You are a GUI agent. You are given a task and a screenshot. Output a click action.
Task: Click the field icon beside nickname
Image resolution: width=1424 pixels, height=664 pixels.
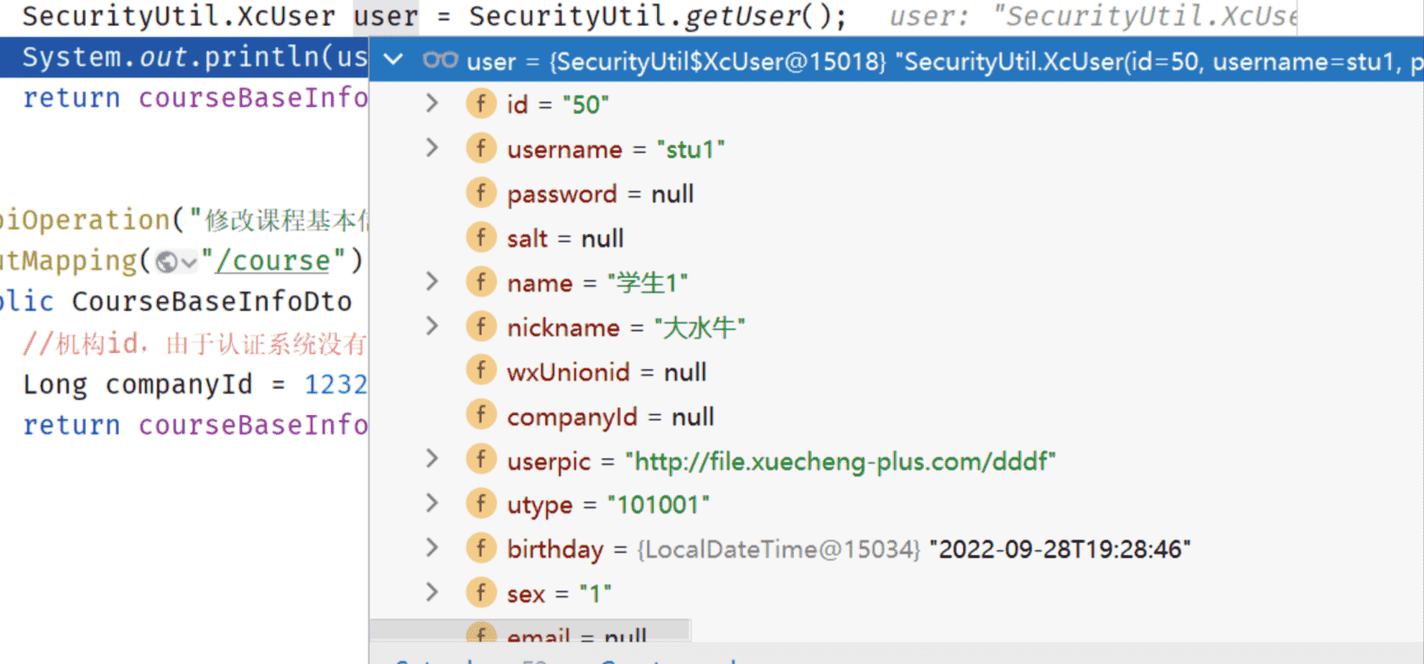click(x=481, y=327)
